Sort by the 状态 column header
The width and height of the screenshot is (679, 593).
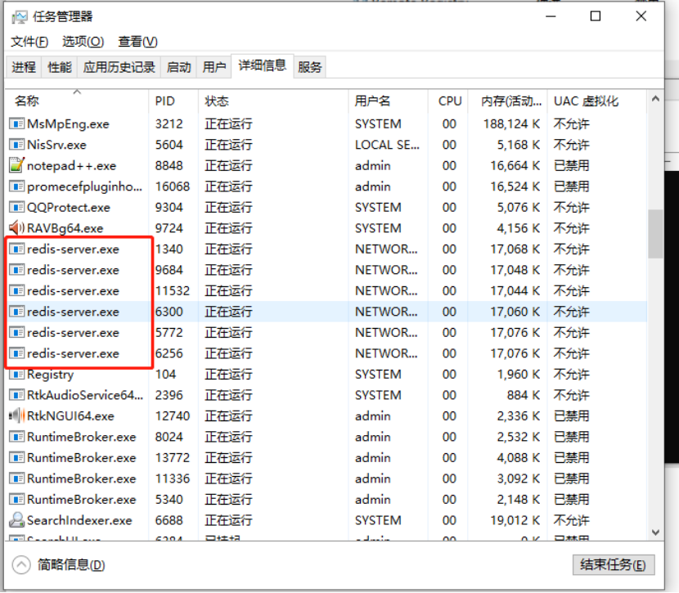click(x=273, y=101)
